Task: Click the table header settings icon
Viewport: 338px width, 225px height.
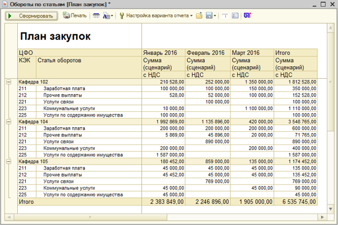Action: point(96,15)
